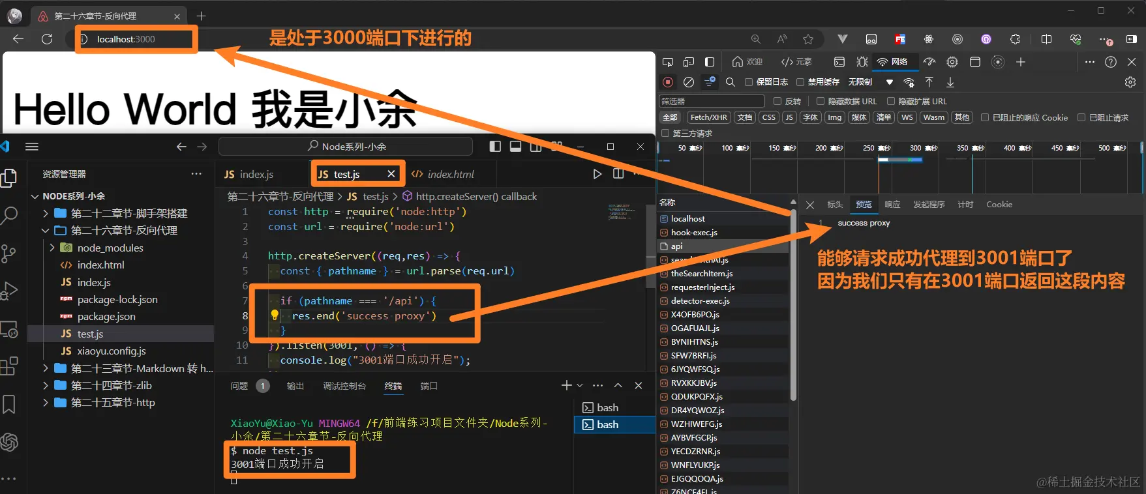Click the VS Code command center search box
Screen dimensions: 1146x494
[x=346, y=147]
